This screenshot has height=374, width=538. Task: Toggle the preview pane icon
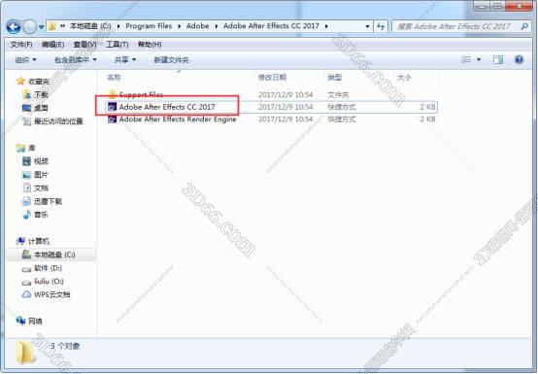tap(498, 59)
